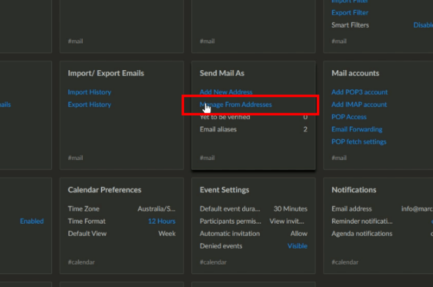Viewport: 433px width, 287px height.
Task: Select the Calendar Preferences card heading
Action: (x=104, y=190)
